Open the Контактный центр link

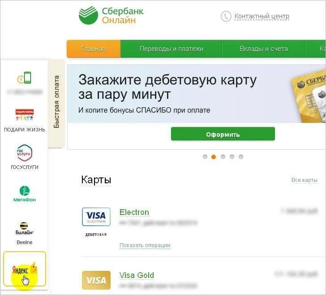coord(262,16)
